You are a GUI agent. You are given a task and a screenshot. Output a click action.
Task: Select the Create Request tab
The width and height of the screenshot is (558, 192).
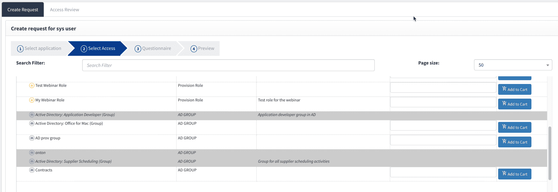pyautogui.click(x=23, y=10)
